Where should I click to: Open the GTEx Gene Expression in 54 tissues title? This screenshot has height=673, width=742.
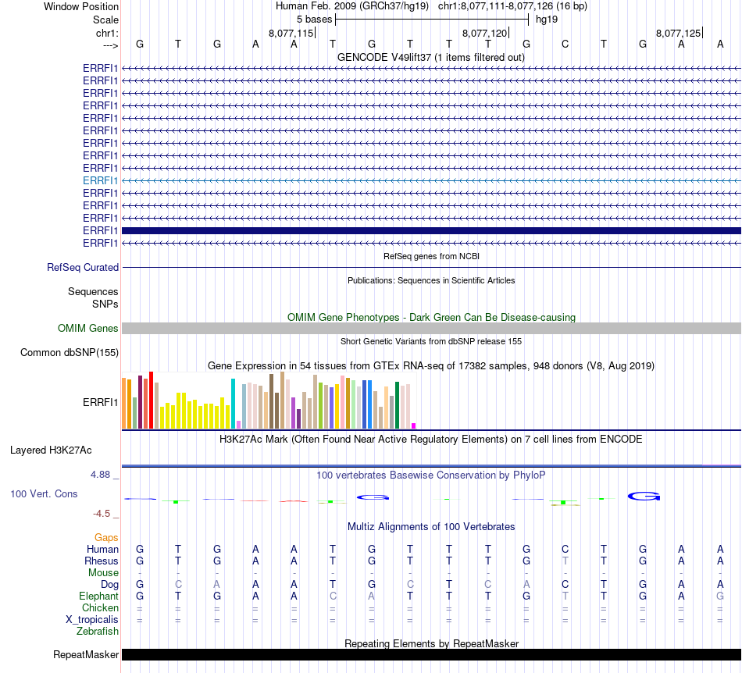click(x=431, y=365)
